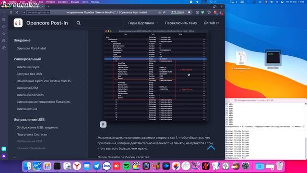Click the Универсальный sidebar heading
Screen dimensions: 307x173
tap(27, 59)
